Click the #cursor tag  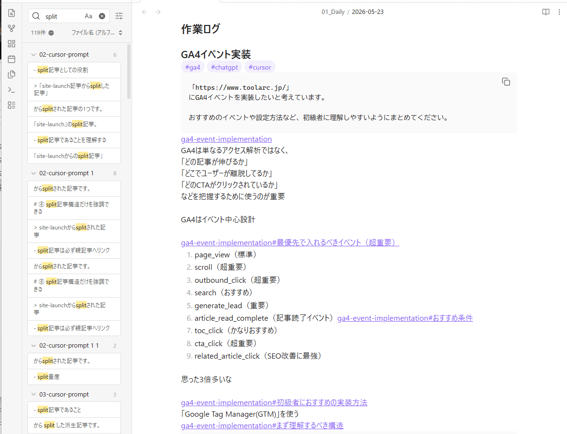coord(260,67)
